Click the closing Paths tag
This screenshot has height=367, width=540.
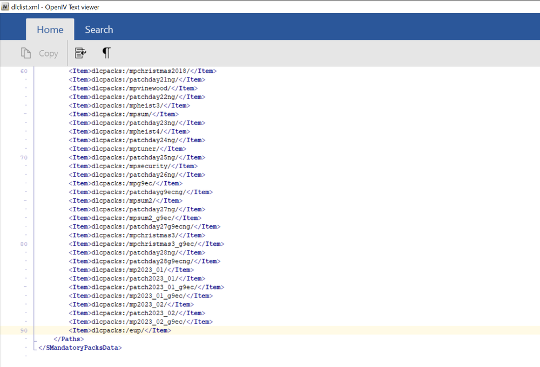(68, 339)
